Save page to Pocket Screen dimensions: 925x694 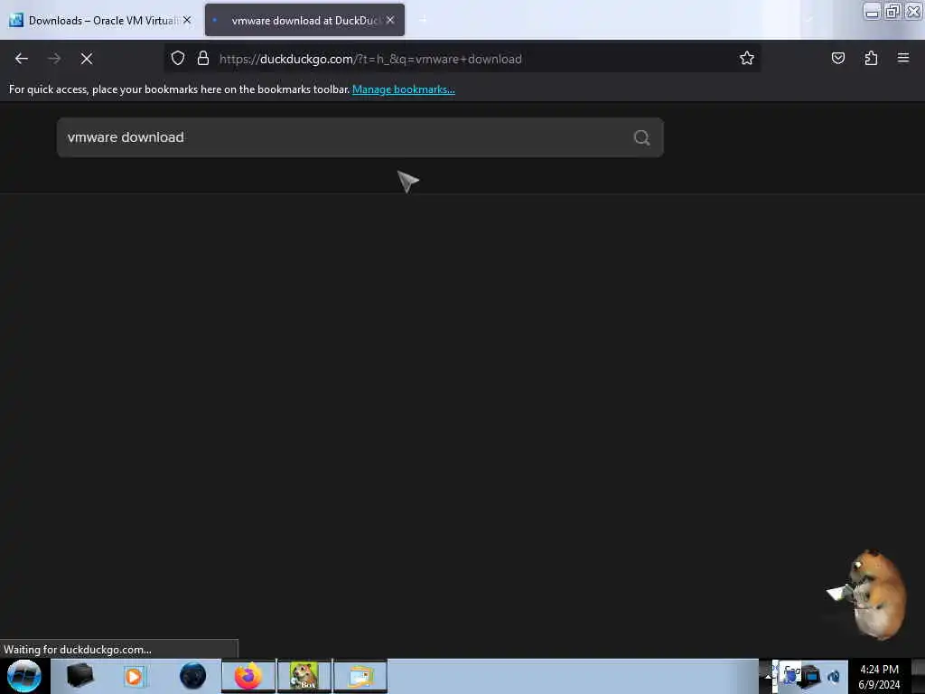click(838, 58)
